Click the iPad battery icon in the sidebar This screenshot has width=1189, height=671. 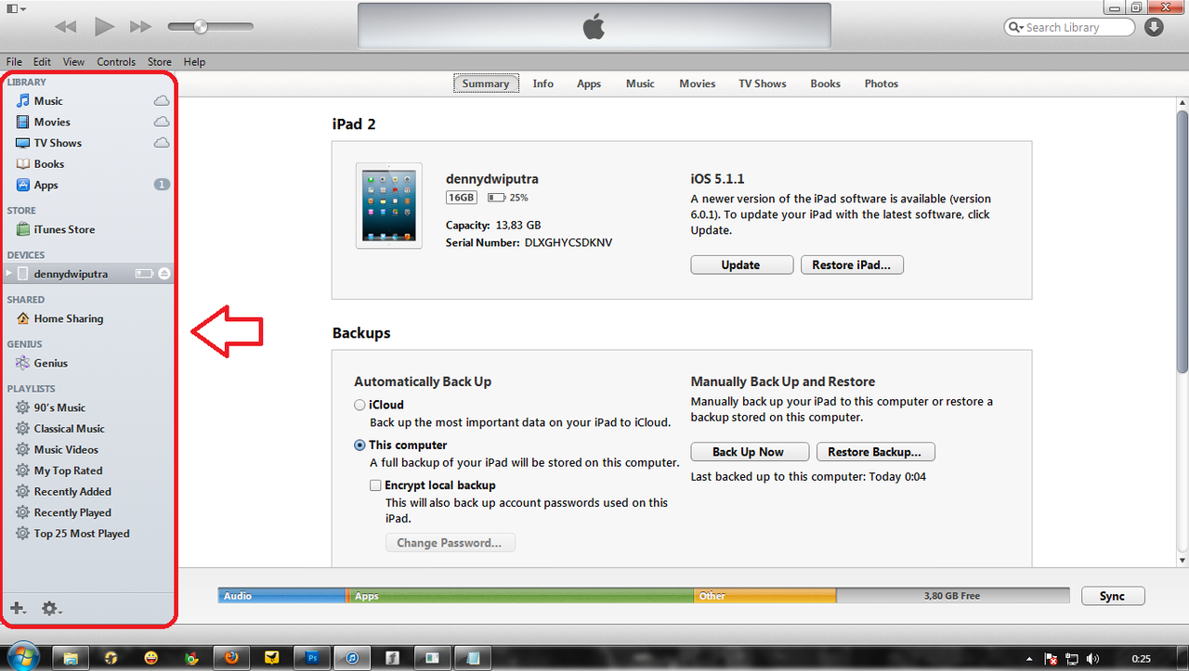[x=144, y=274]
